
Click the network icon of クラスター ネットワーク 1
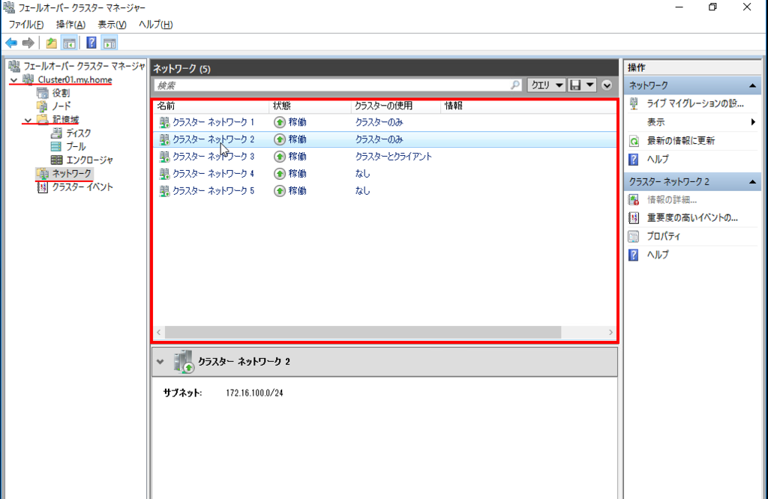click(x=164, y=122)
